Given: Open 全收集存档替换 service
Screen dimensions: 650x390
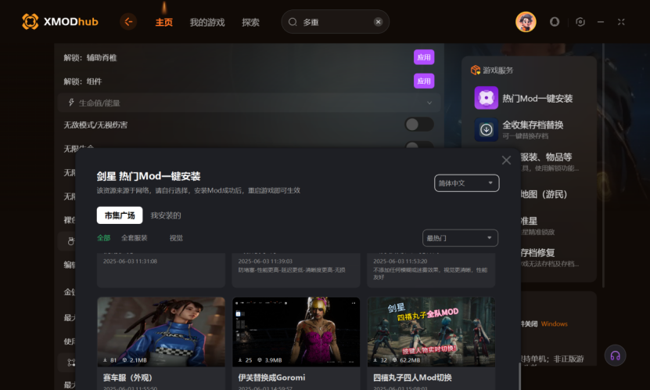Looking at the screenshot, I should tap(533, 125).
